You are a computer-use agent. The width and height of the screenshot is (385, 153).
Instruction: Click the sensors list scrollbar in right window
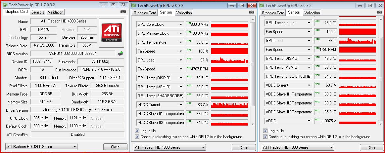[x=381, y=79]
